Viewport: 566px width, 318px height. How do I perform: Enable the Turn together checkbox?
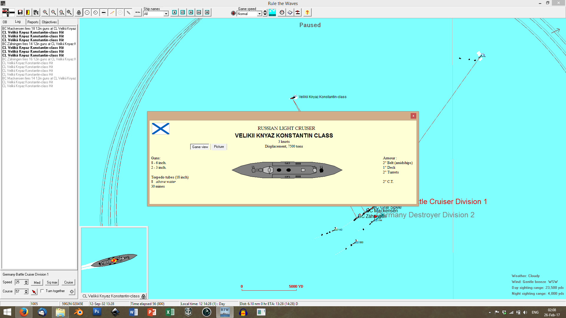[42, 291]
